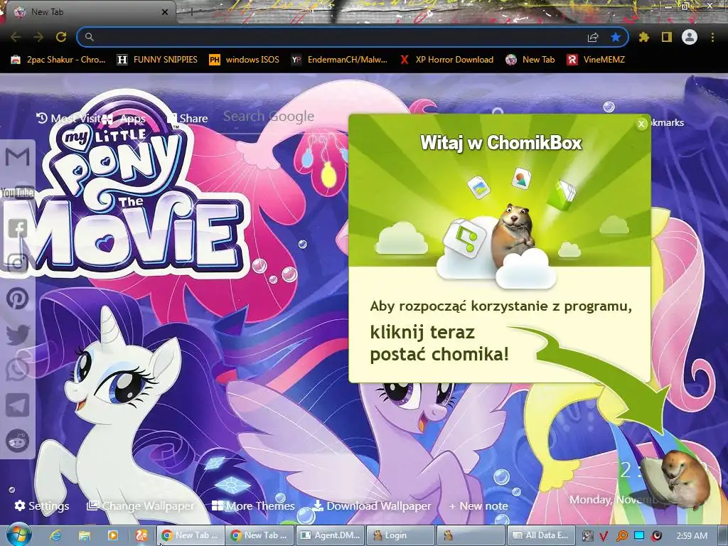Image resolution: width=728 pixels, height=546 pixels.
Task: Switch to Agent.DM... taskbar window
Action: point(331,535)
